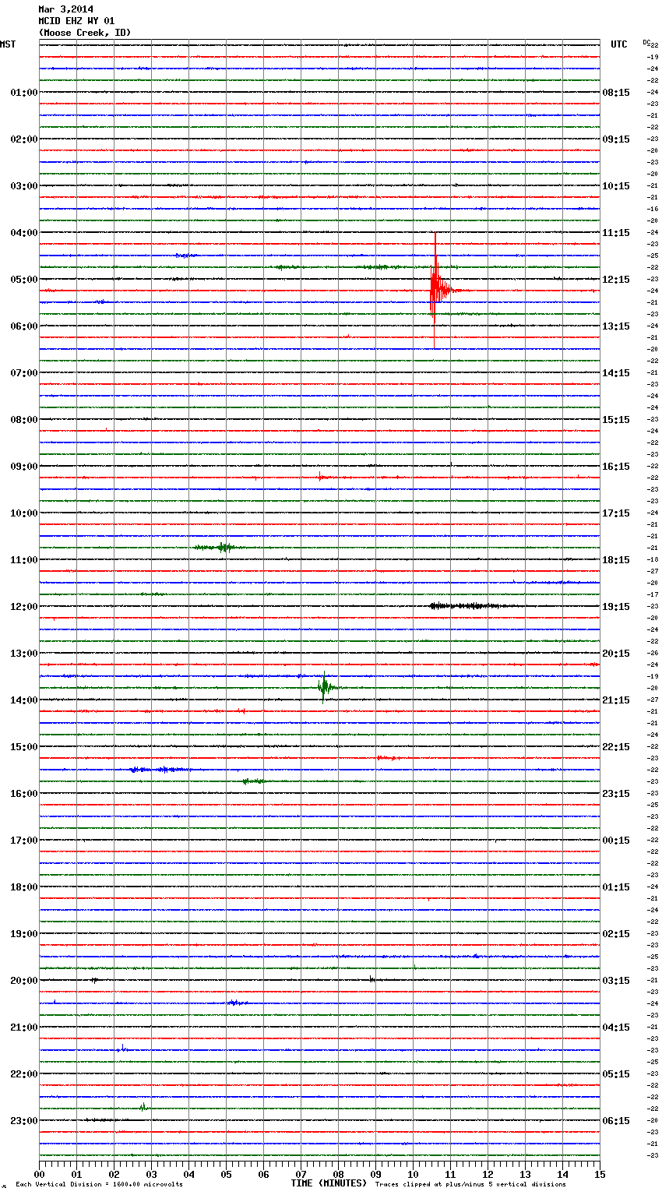The image size is (662, 1195).
Task: Select the 03:00 MST row label
Action: (24, 186)
